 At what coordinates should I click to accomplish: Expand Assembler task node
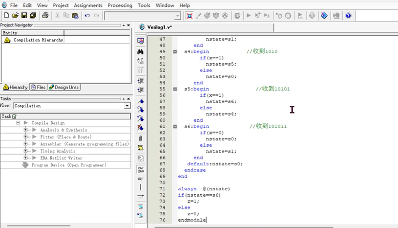point(25,144)
